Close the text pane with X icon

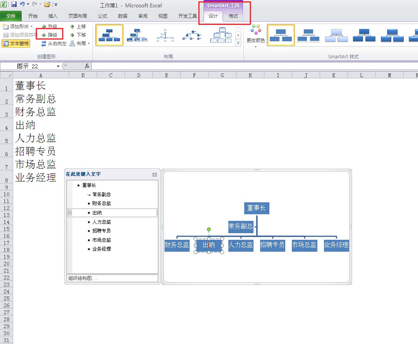click(x=154, y=175)
